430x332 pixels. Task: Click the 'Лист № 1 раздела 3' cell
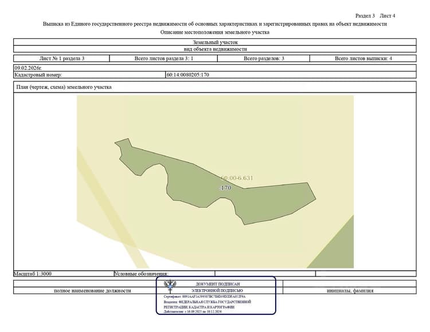click(x=61, y=58)
